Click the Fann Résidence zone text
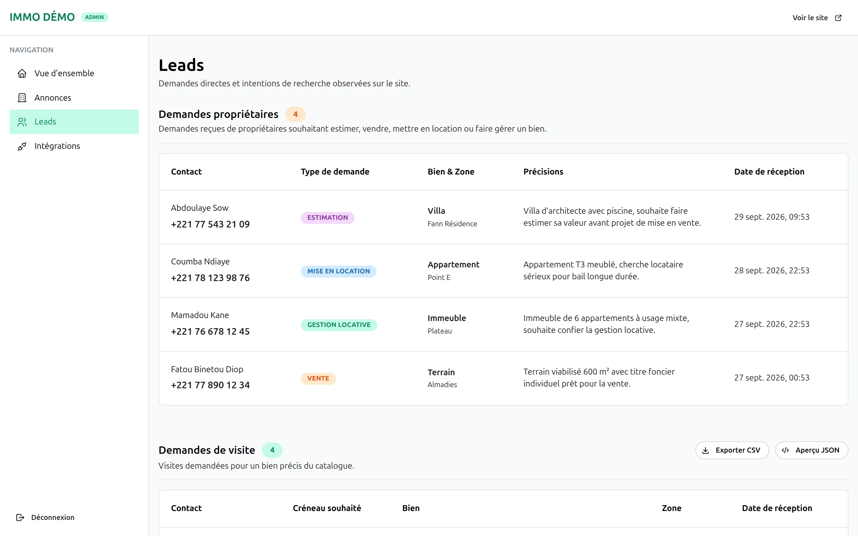The width and height of the screenshot is (858, 536). [x=453, y=224]
